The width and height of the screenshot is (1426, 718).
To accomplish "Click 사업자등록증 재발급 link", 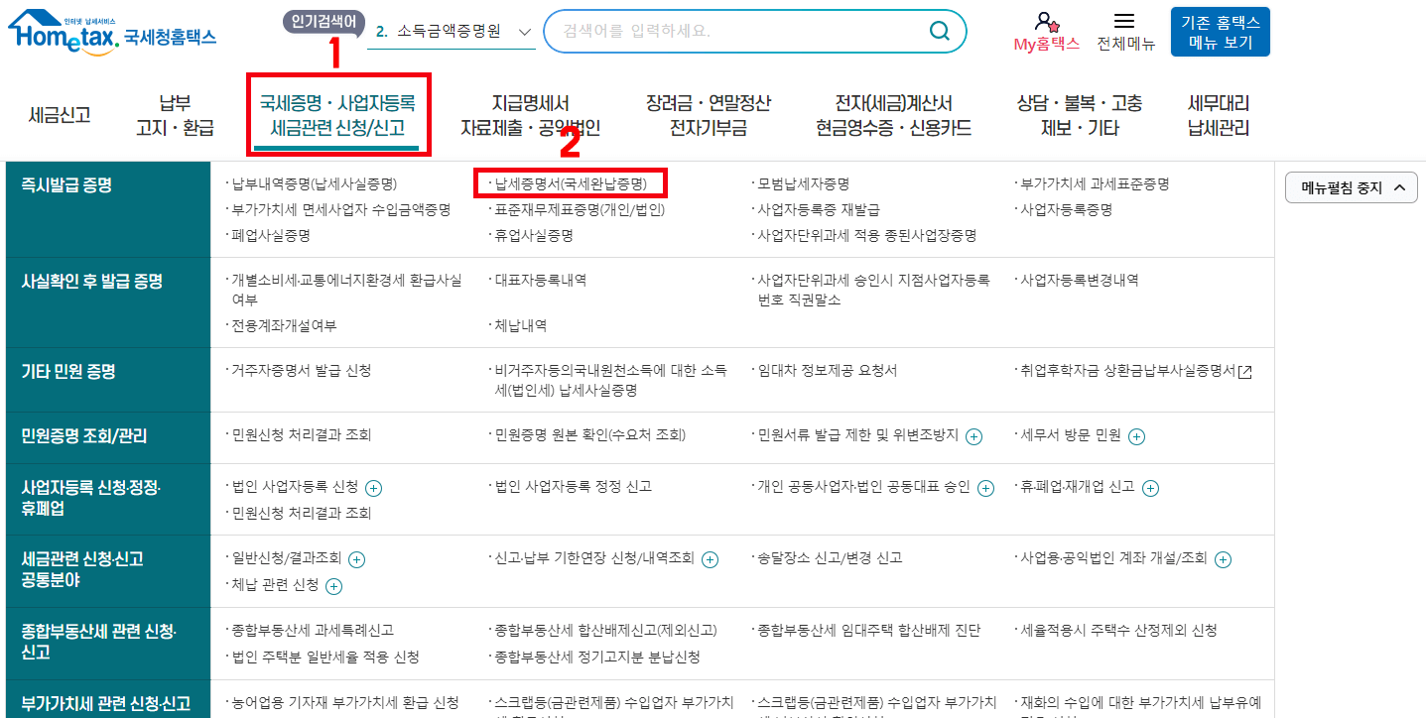I will (818, 209).
